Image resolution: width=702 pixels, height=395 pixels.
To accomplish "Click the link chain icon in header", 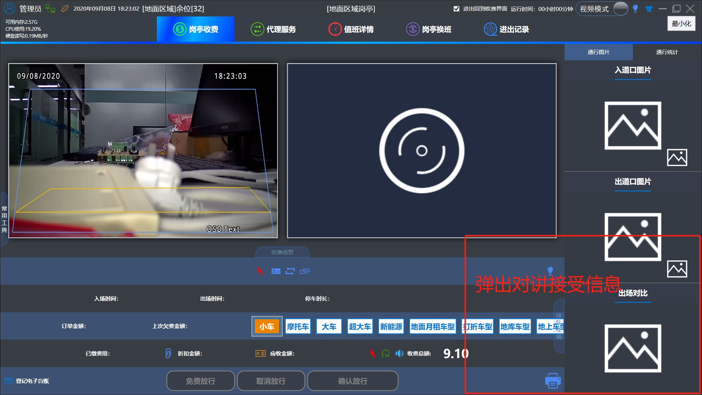I will pyautogui.click(x=65, y=8).
